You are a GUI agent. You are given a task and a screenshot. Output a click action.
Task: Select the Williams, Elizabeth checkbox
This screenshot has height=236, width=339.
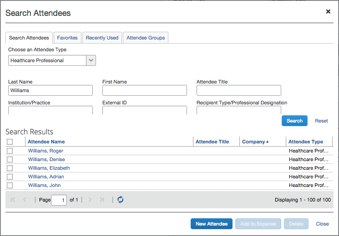click(10, 168)
